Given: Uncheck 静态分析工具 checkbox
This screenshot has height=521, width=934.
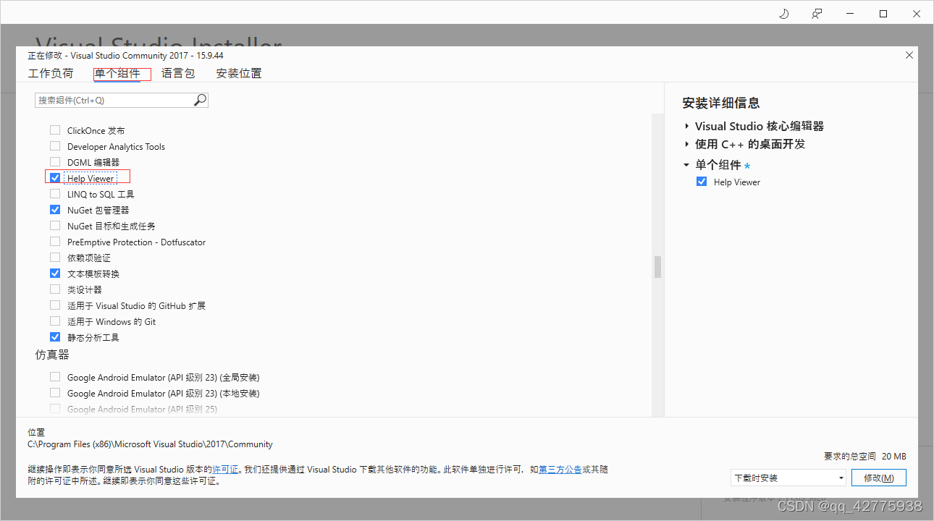Looking at the screenshot, I should pyautogui.click(x=55, y=337).
